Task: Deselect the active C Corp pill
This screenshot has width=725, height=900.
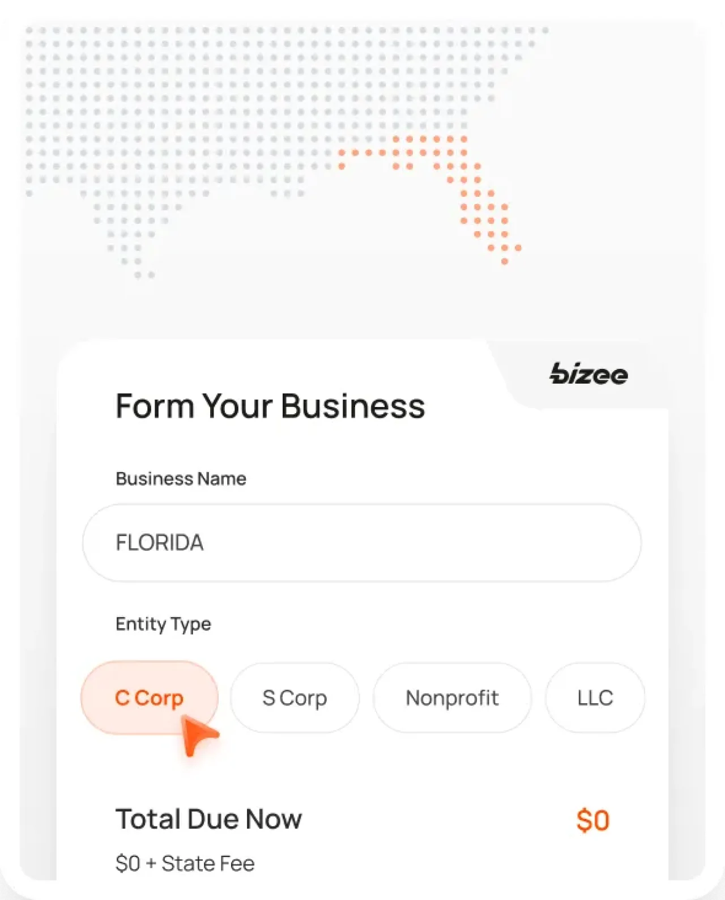Action: pos(149,698)
